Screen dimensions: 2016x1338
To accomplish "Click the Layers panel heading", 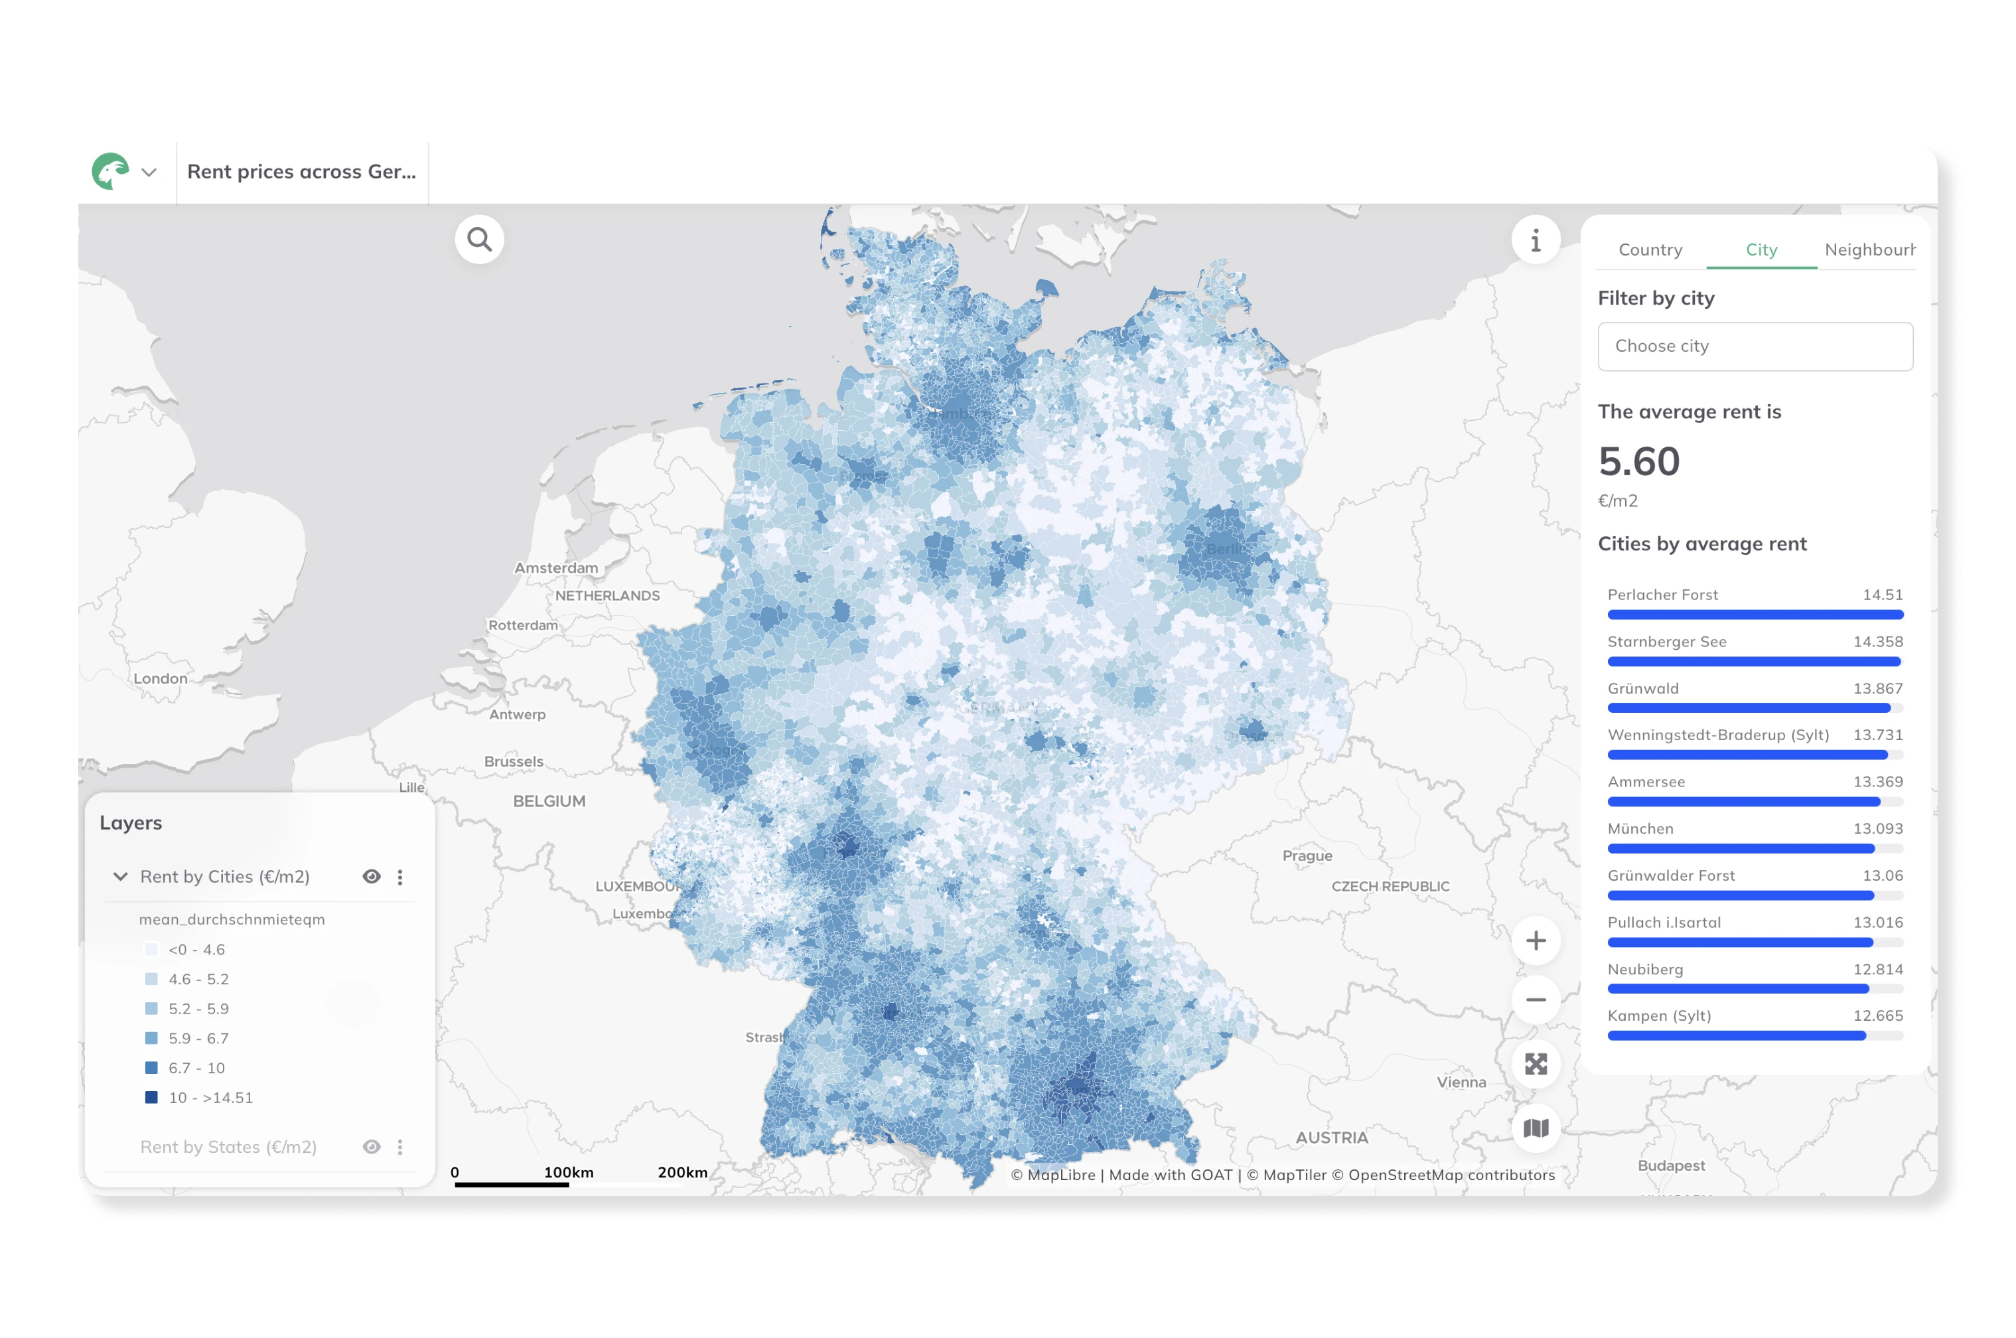I will click(131, 822).
